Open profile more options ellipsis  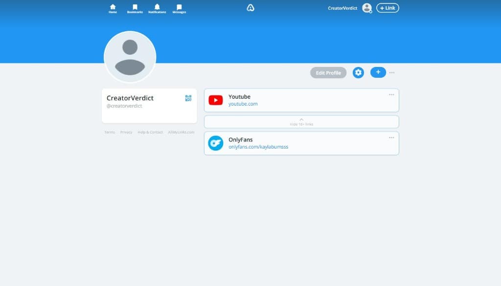point(392,73)
